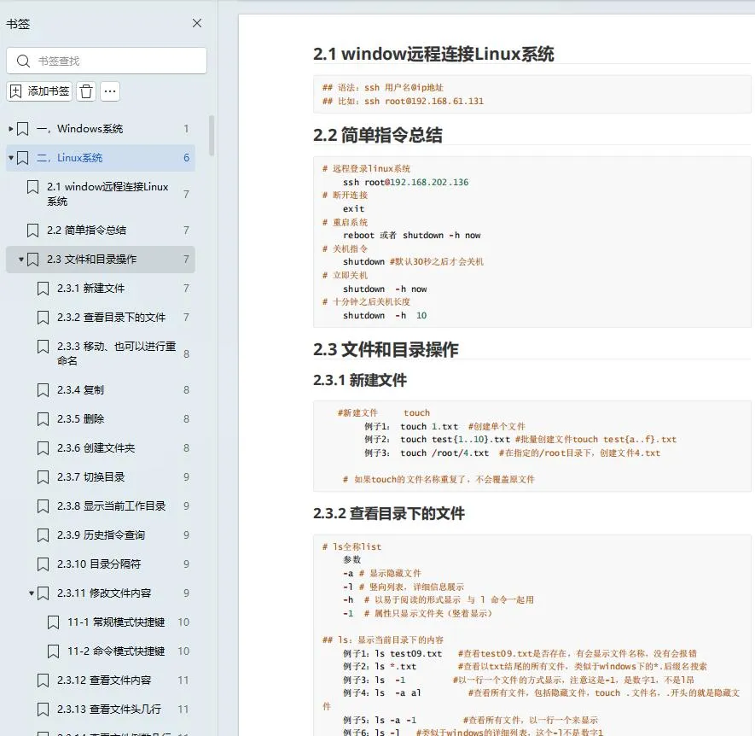Click heading 2.1 window远程连接Linux系统 in document

(x=433, y=54)
